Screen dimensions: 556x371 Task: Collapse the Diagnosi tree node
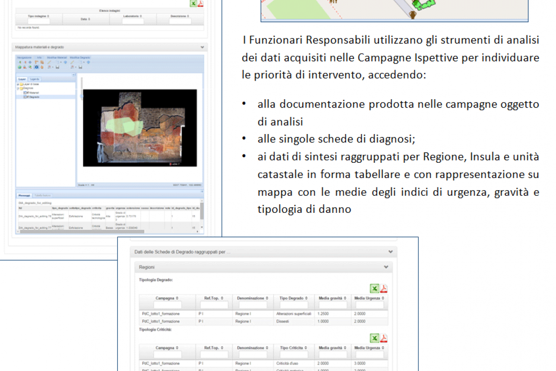pyautogui.click(x=18, y=88)
